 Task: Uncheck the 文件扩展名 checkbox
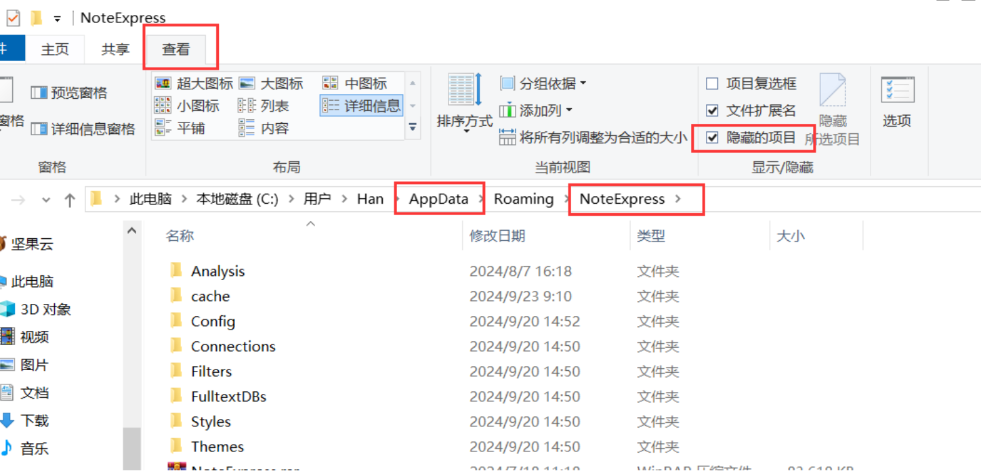pos(712,110)
